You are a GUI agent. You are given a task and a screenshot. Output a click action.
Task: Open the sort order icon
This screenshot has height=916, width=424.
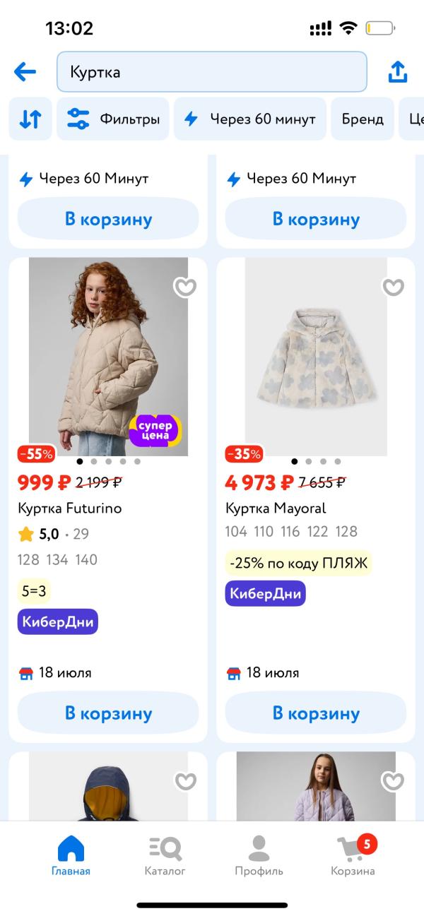click(x=30, y=119)
